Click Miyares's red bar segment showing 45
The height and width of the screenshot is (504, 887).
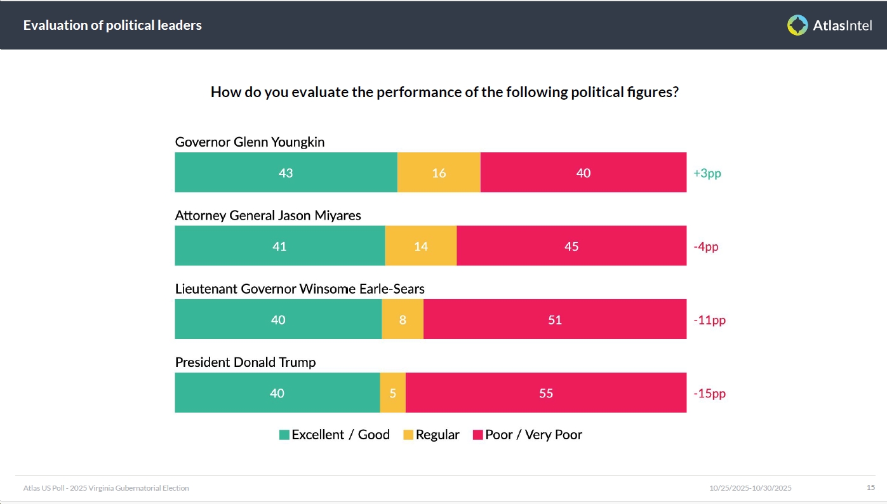pos(571,246)
